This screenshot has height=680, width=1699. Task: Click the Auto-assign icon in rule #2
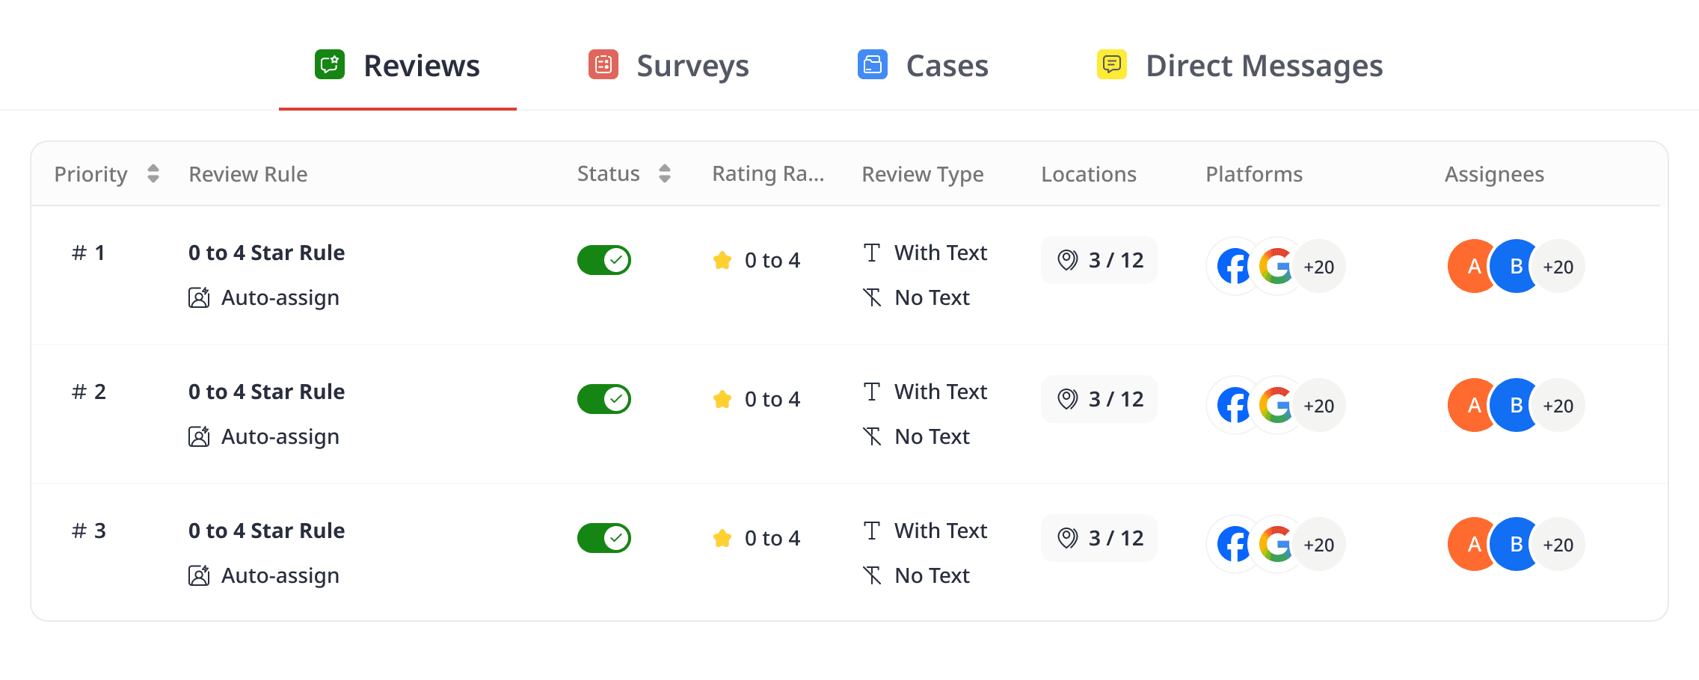tap(199, 436)
